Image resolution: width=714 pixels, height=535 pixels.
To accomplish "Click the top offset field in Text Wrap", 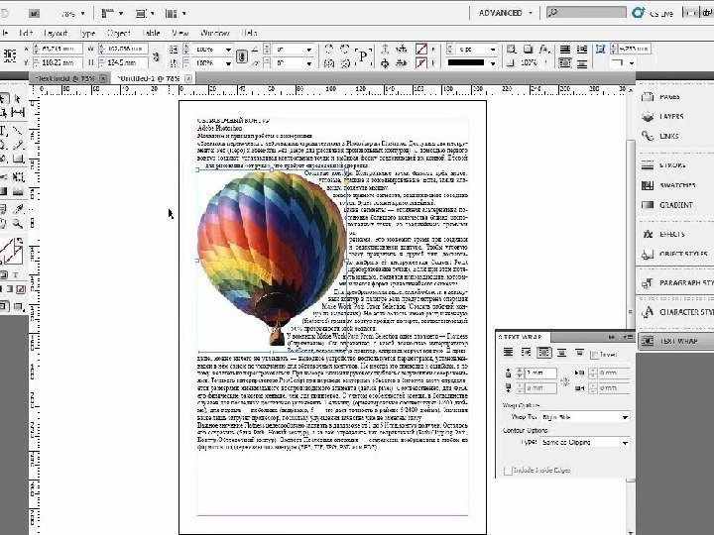I will coord(540,374).
